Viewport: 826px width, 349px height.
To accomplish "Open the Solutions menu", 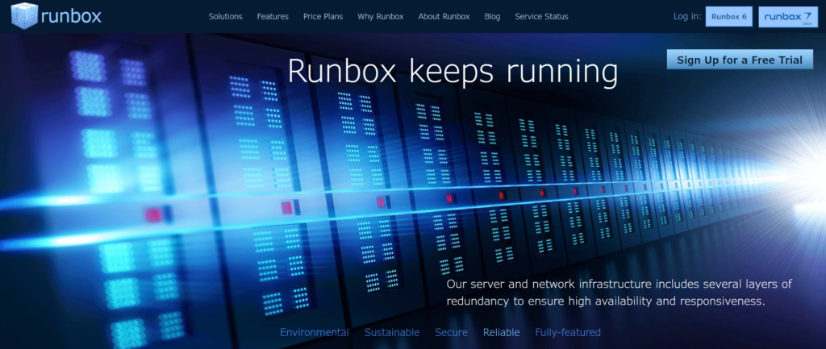I will (x=226, y=16).
